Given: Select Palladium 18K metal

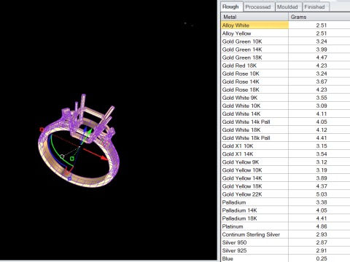Looking at the screenshot, I should coord(285,218).
